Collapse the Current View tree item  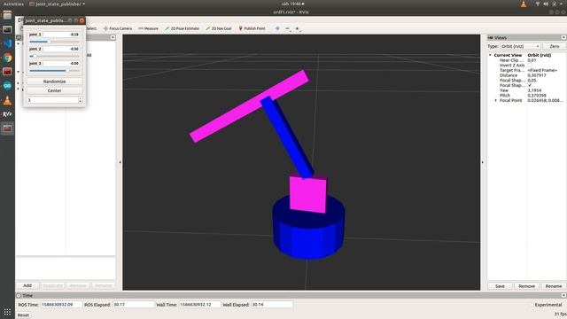point(490,55)
